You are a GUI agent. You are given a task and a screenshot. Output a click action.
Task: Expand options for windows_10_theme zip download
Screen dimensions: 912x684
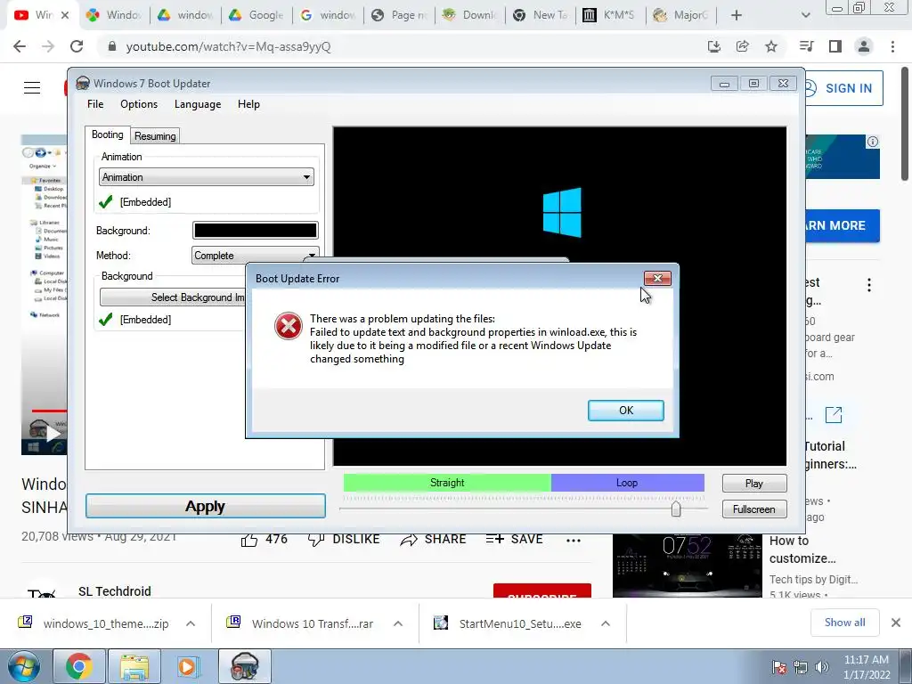191,623
